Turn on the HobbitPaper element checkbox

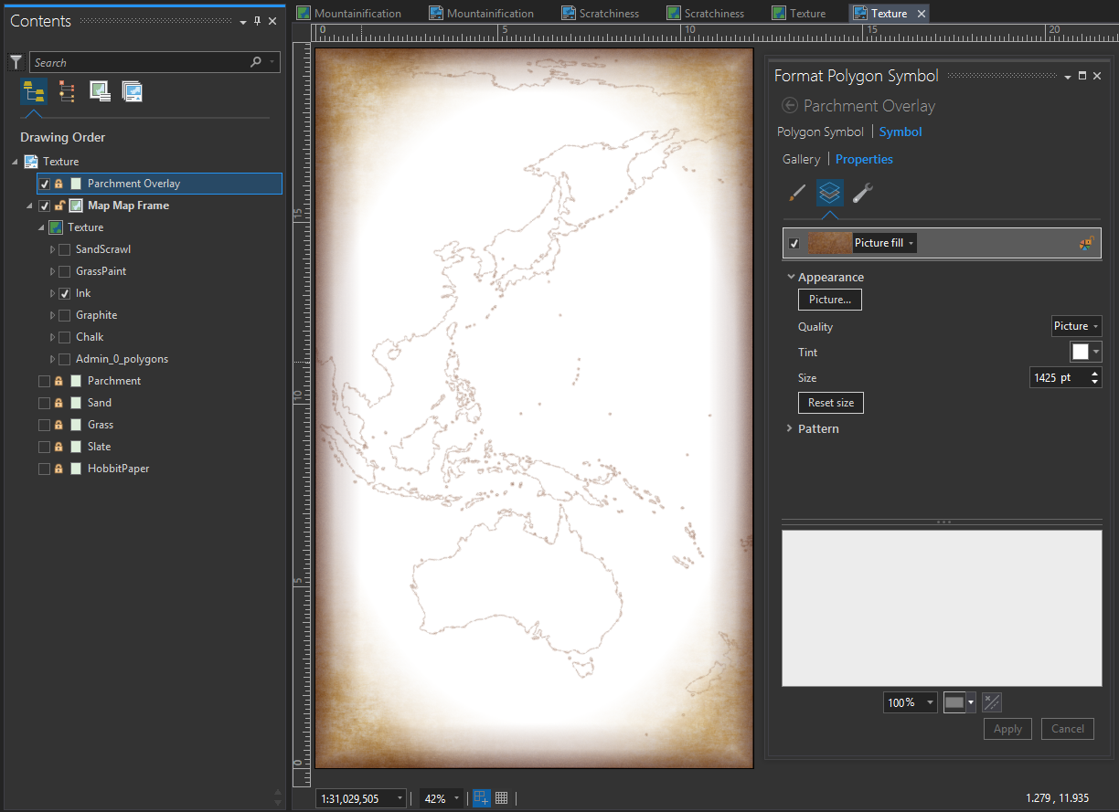(x=44, y=469)
